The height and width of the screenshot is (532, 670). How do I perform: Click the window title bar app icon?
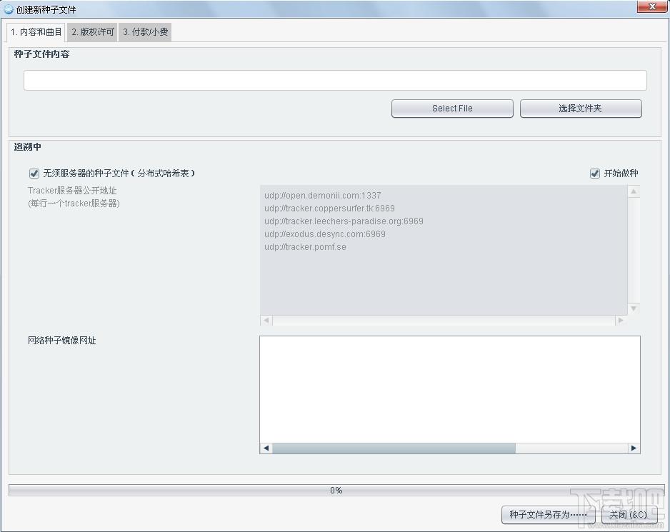click(9, 9)
